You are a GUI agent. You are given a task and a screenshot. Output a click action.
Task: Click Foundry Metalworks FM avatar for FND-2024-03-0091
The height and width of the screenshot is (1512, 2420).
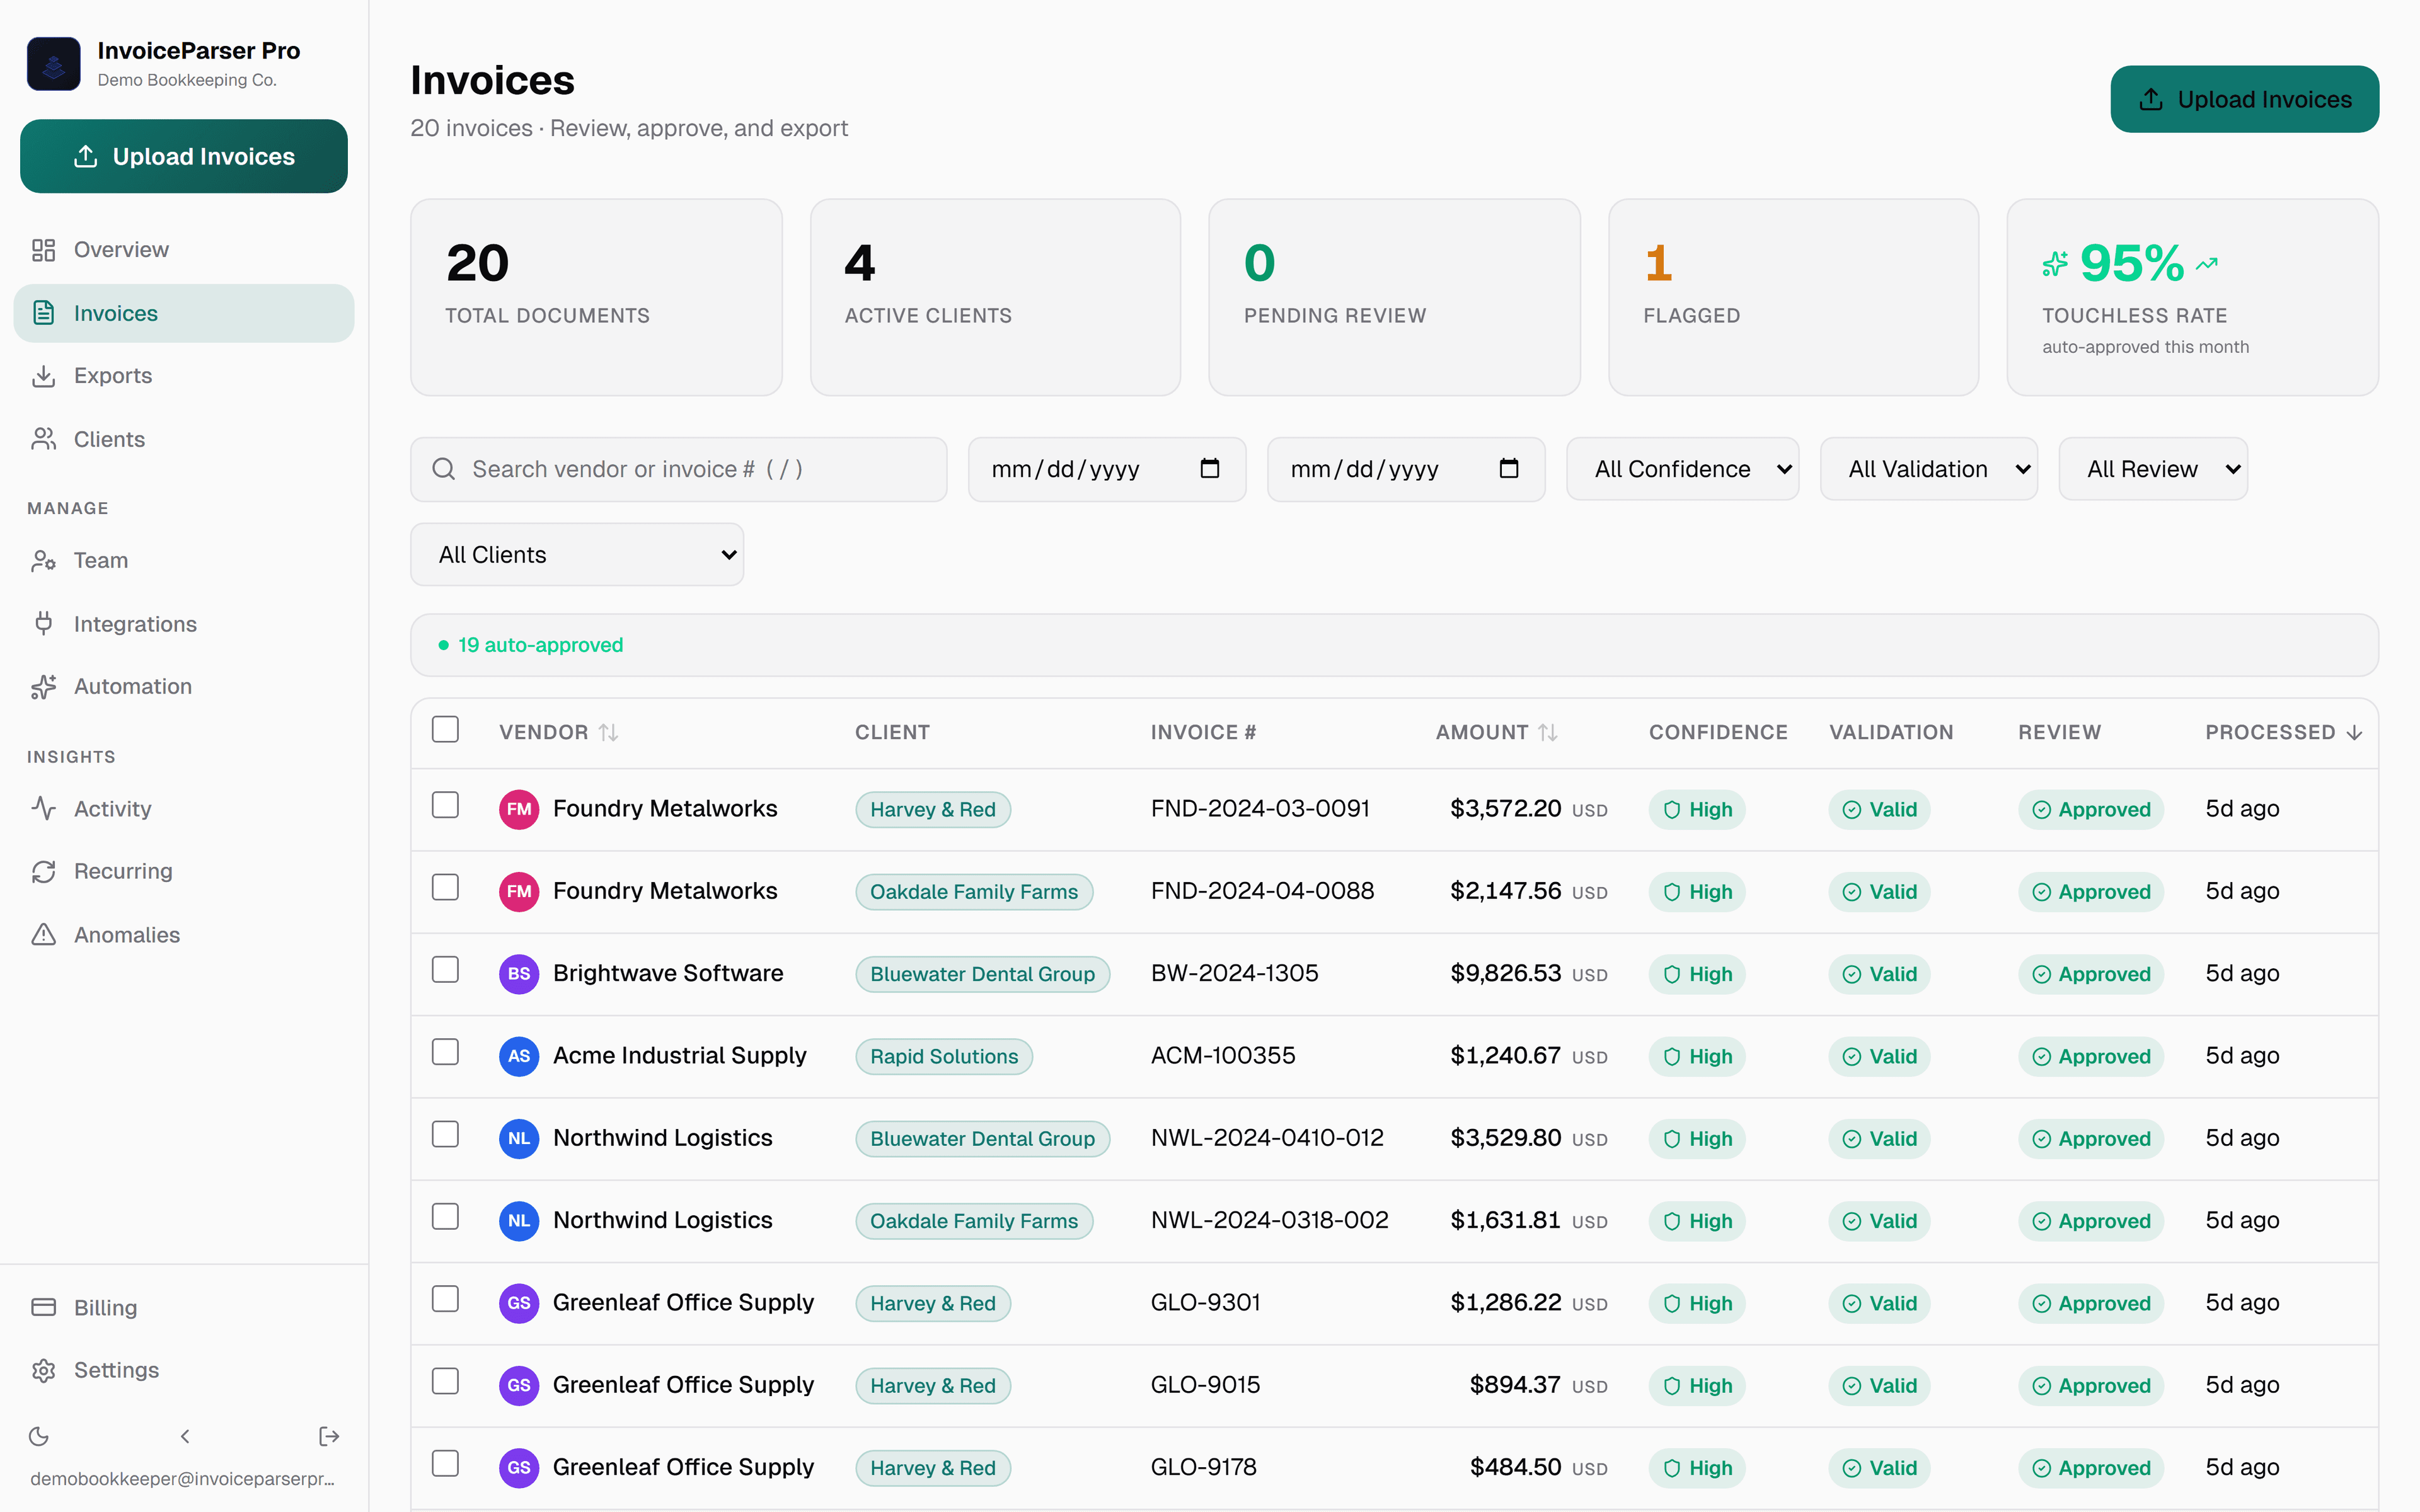(x=519, y=809)
